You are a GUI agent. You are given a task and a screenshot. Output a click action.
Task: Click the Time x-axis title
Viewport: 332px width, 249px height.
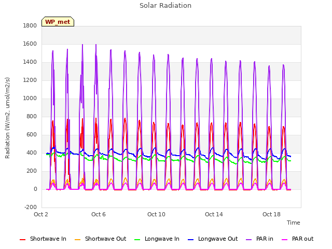click(294, 223)
